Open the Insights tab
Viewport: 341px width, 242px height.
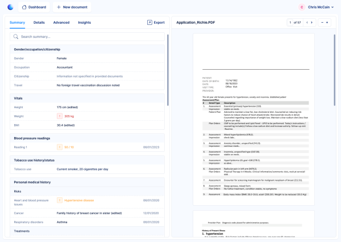(84, 23)
